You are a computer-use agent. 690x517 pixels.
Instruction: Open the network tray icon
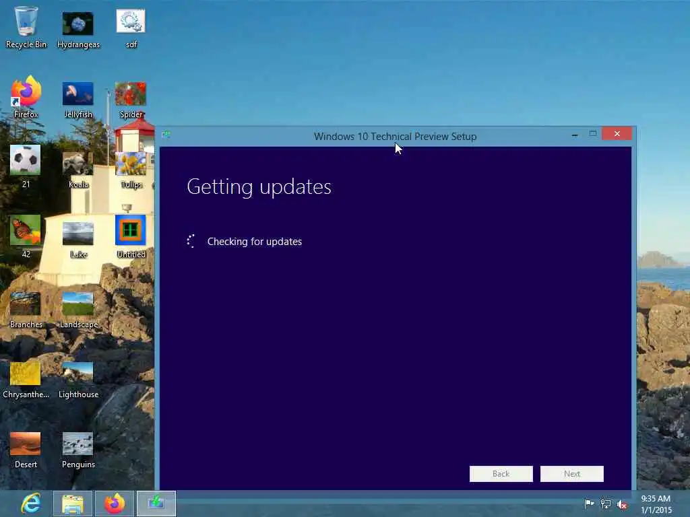click(606, 504)
